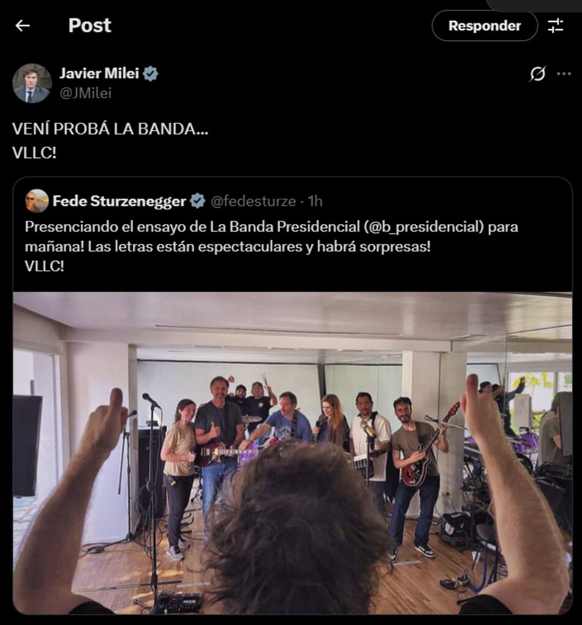The image size is (582, 625).
Task: Click the Responder button
Action: pyautogui.click(x=485, y=26)
